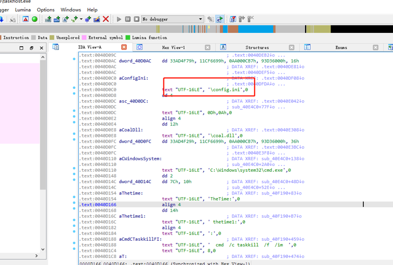Start the debugger process with play button
The image size is (393, 265).
point(119,19)
